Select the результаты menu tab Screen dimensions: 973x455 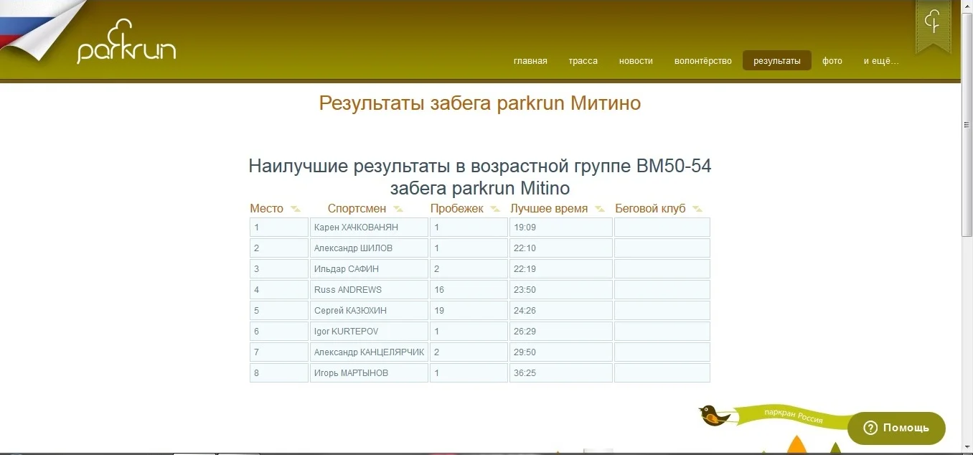click(777, 61)
